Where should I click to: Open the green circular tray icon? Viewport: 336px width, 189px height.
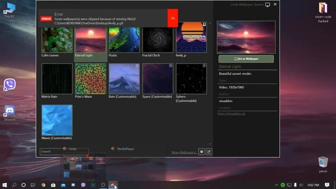[x=283, y=185]
